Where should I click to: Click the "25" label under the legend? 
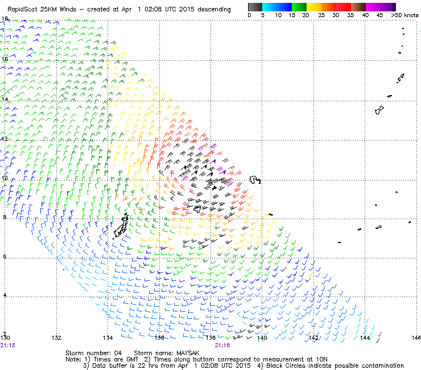[321, 15]
